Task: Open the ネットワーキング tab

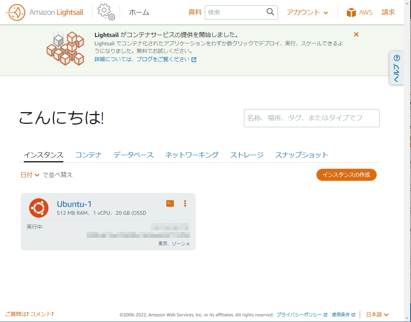Action: click(x=192, y=155)
